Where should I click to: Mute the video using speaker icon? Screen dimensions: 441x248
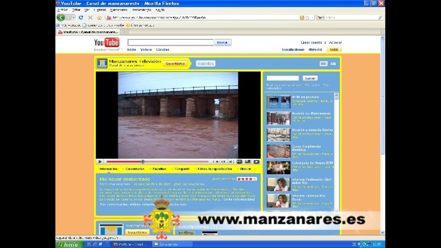pyautogui.click(x=231, y=162)
